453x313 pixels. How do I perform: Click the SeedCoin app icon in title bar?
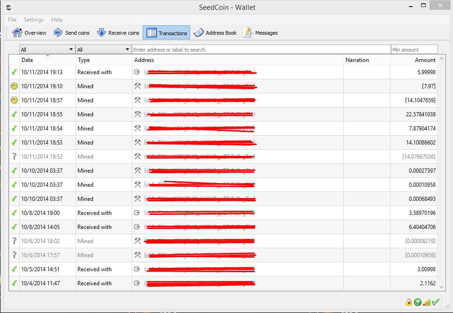pyautogui.click(x=9, y=7)
